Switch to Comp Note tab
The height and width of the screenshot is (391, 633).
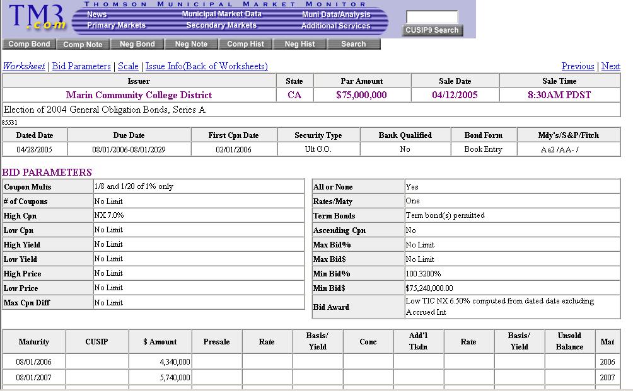coord(83,44)
